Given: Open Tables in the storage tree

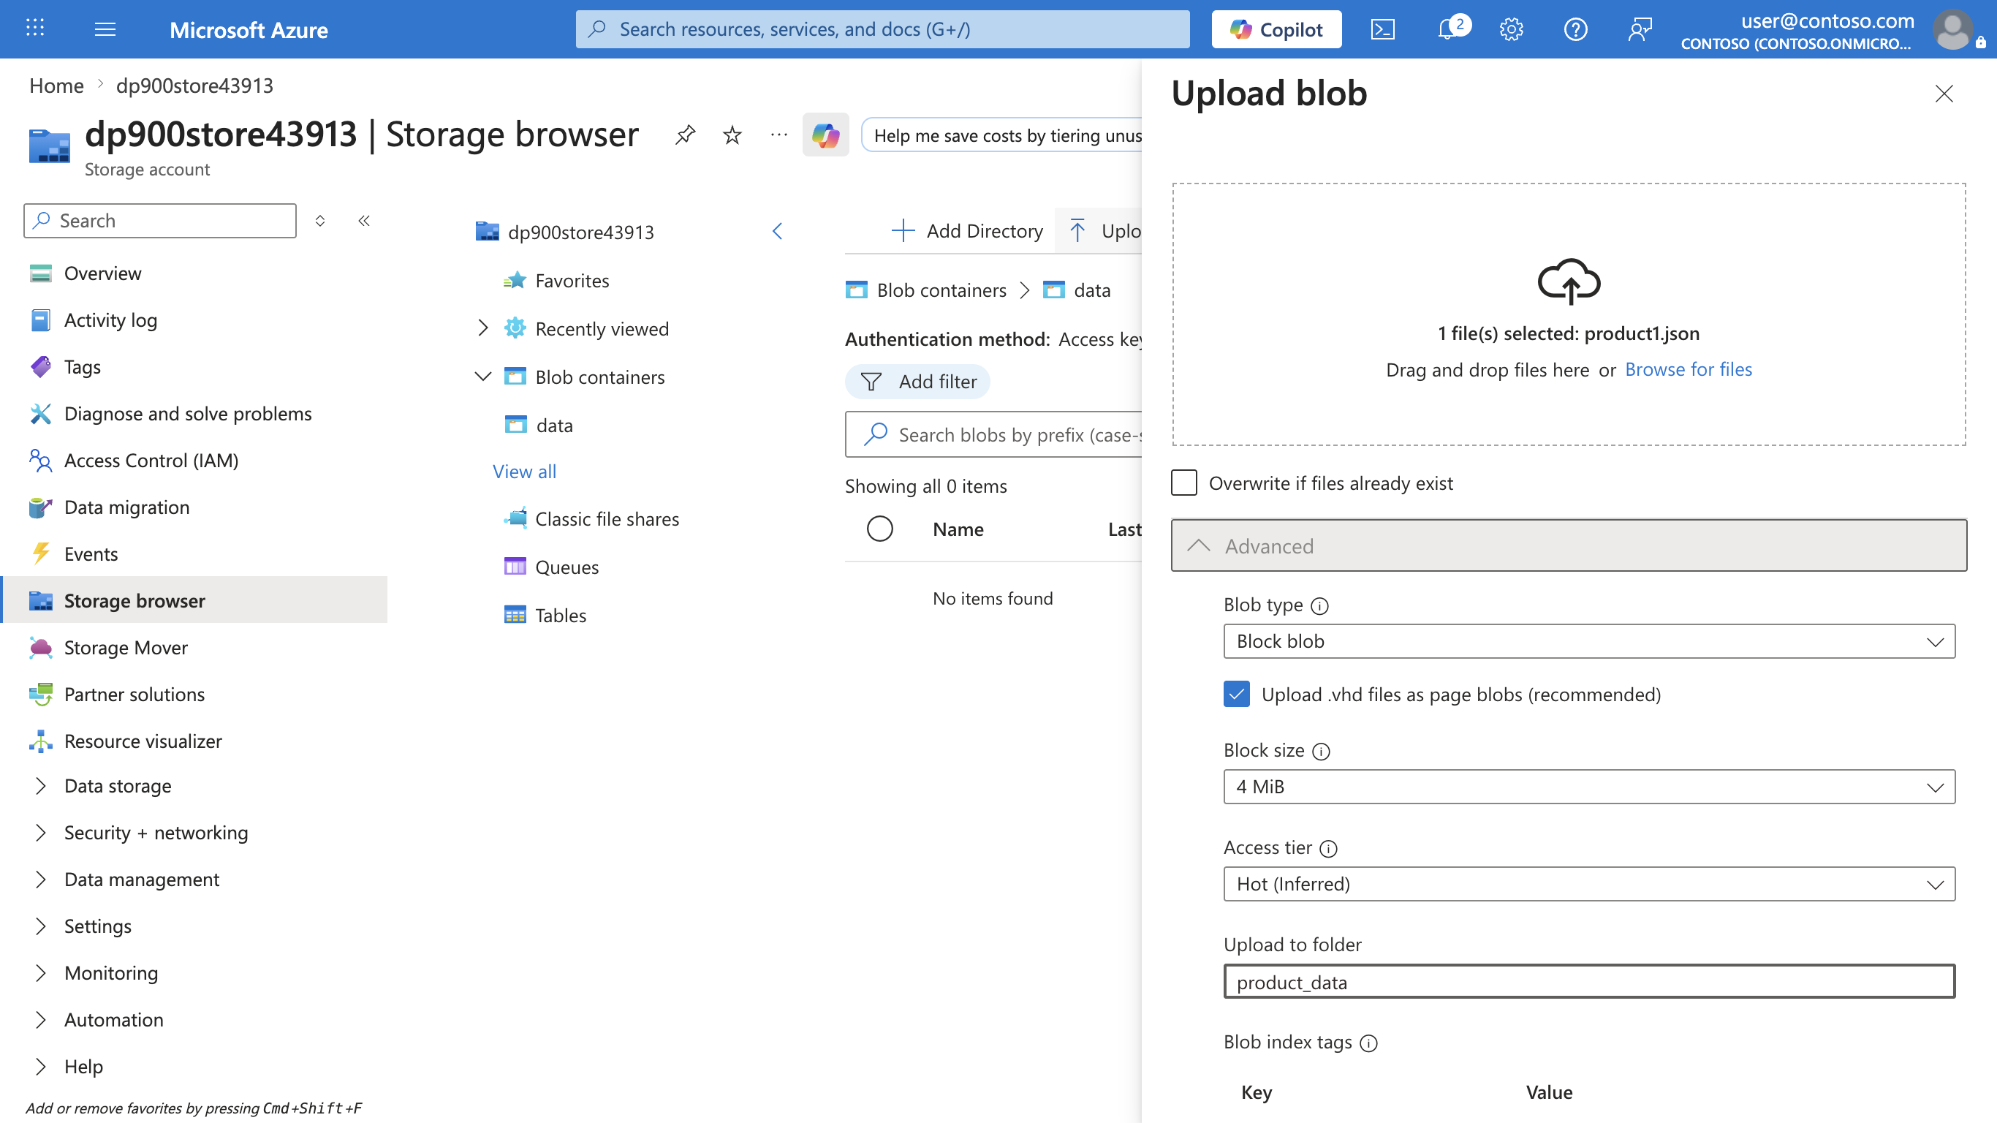Looking at the screenshot, I should point(561,615).
